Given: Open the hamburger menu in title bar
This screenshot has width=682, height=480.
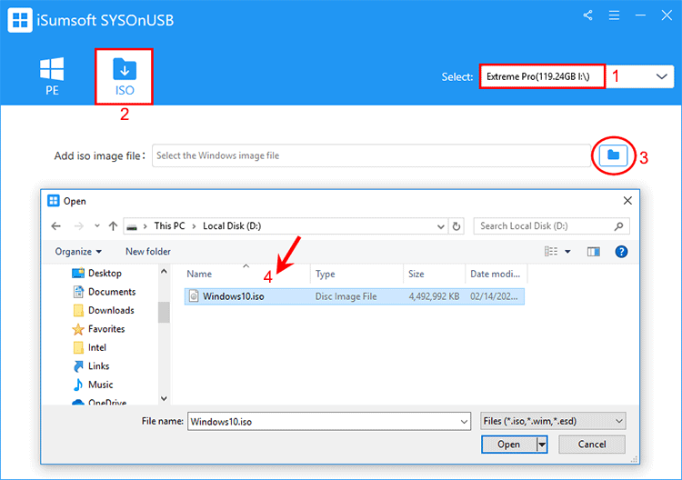Looking at the screenshot, I should (x=614, y=15).
